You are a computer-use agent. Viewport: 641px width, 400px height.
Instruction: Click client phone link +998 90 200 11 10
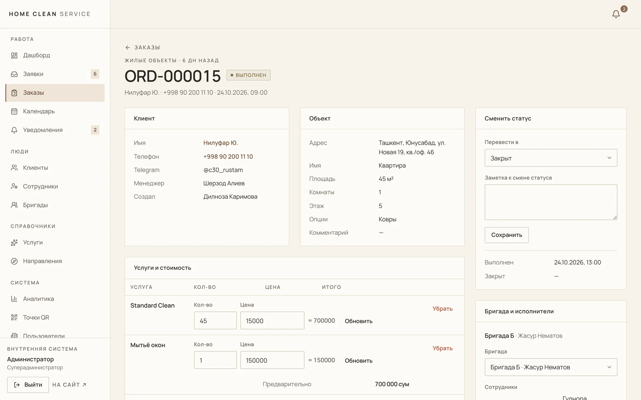(228, 156)
